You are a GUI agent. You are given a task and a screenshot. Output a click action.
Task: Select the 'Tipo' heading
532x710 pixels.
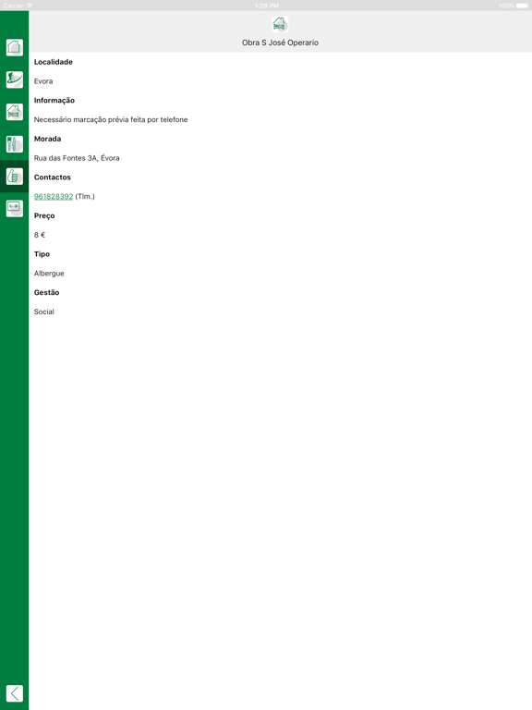click(42, 254)
